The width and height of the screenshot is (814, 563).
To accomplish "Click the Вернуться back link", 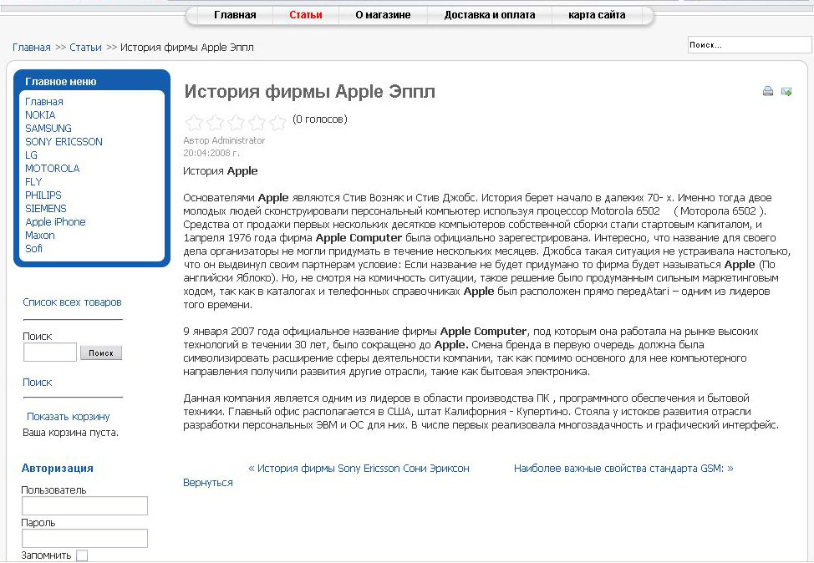I will click(207, 483).
